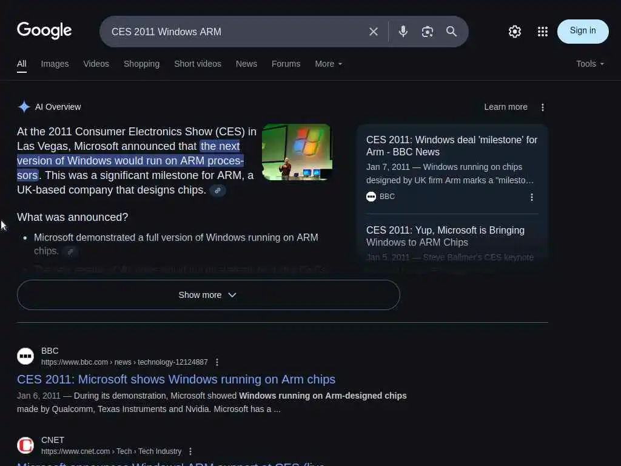The image size is (621, 466).
Task: Select the All results tab
Action: (22, 64)
